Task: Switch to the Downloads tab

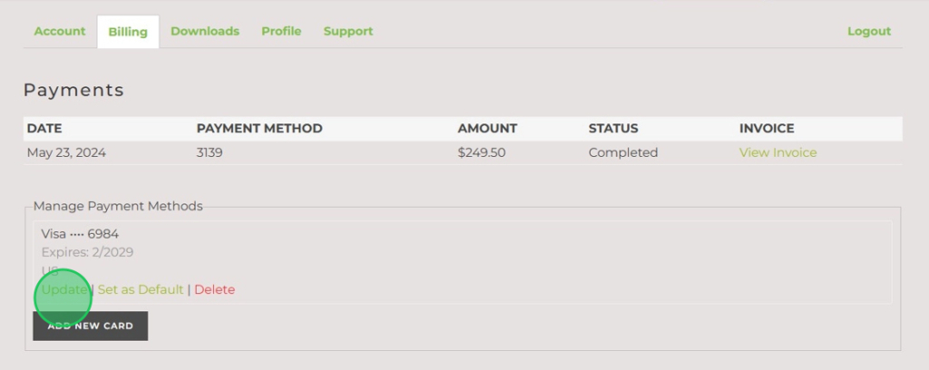Action: tap(205, 32)
